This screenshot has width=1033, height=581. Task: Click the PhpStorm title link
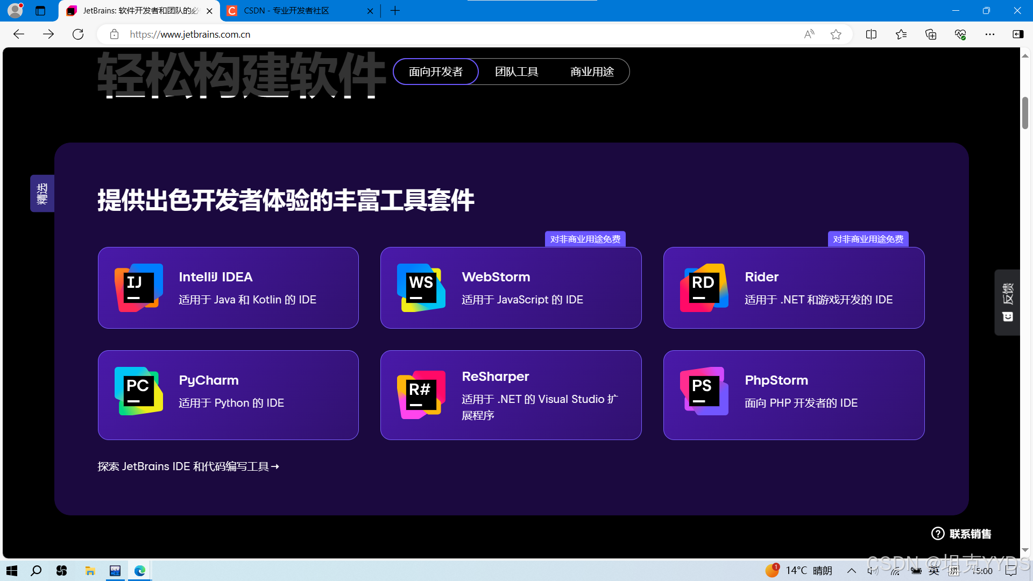(x=776, y=380)
